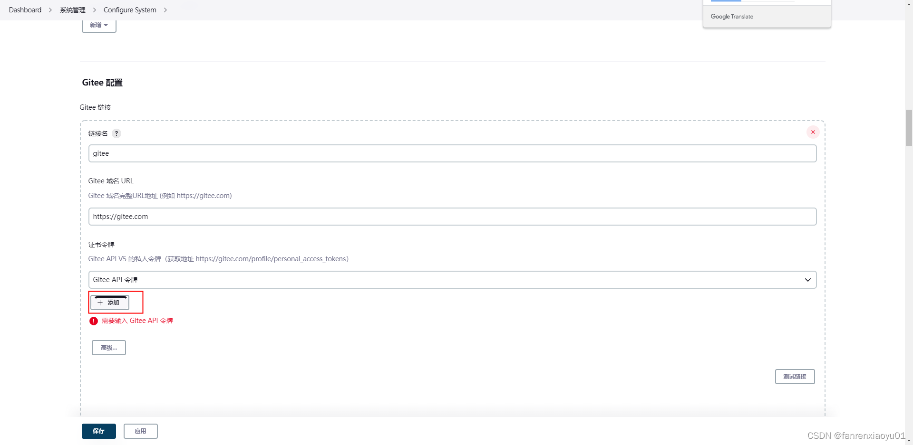Click the error text 需要输入 Gitee API 令牌
The width and height of the screenshot is (913, 445).
(x=137, y=321)
